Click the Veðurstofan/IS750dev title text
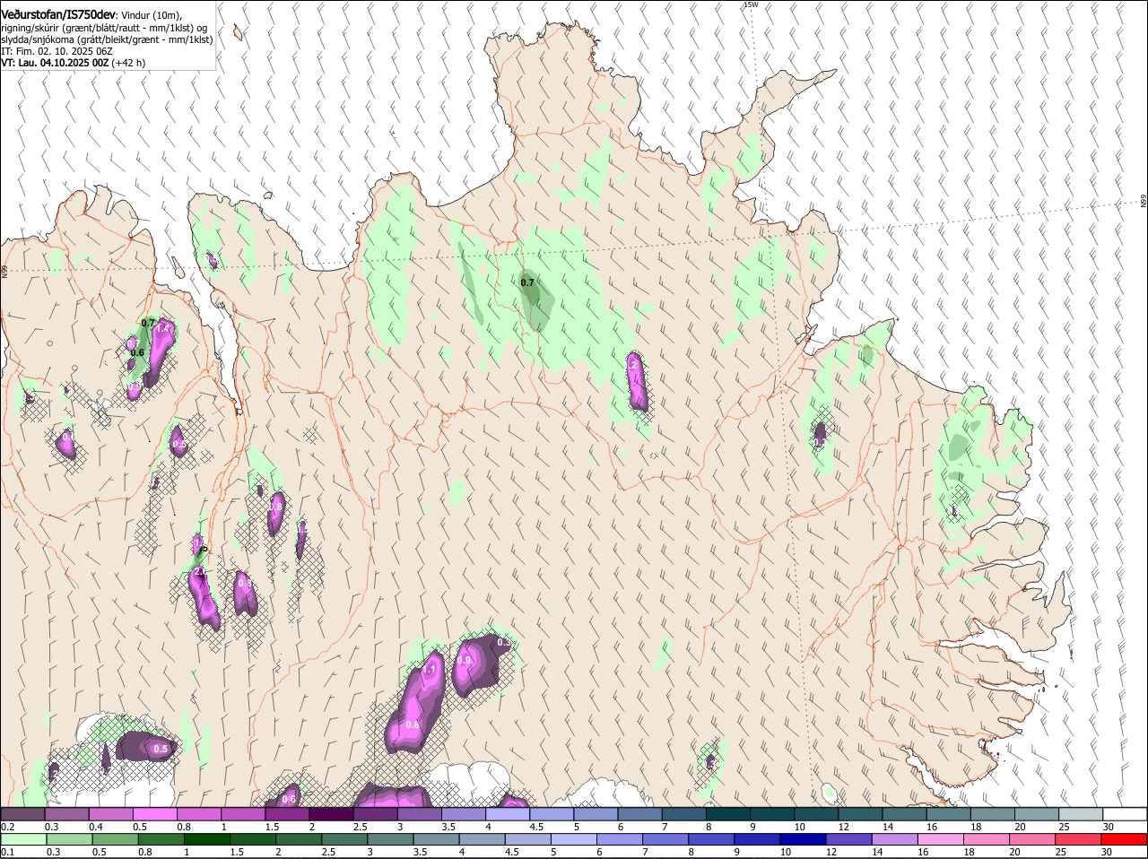This screenshot has height=859, width=1148. 58,13
